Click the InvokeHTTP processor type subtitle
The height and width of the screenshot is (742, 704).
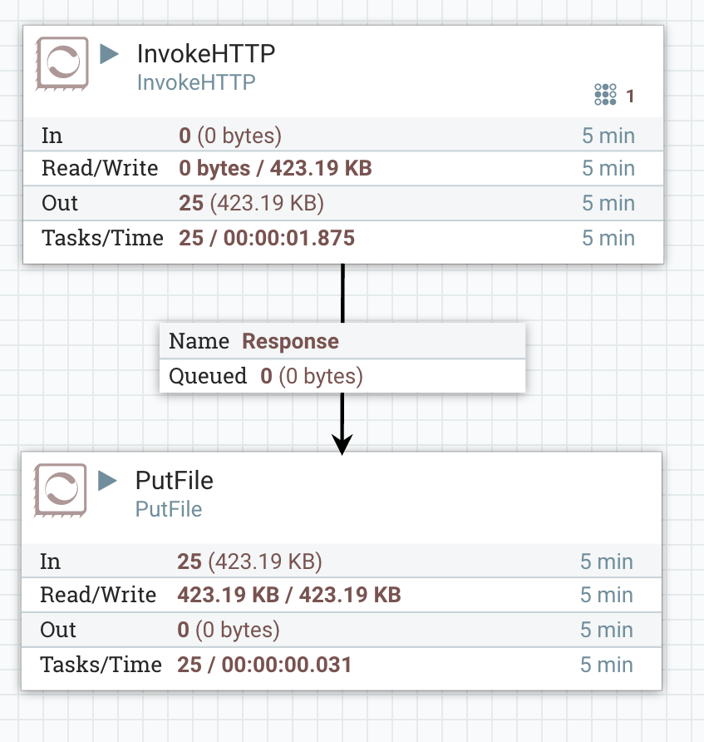195,82
